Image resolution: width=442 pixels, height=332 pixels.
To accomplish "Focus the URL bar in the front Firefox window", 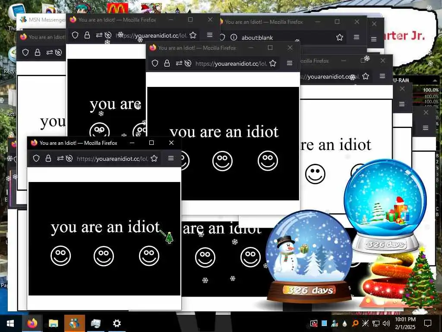I will (x=112, y=159).
